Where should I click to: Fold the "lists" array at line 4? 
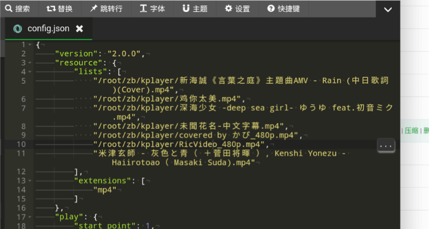tap(30, 72)
